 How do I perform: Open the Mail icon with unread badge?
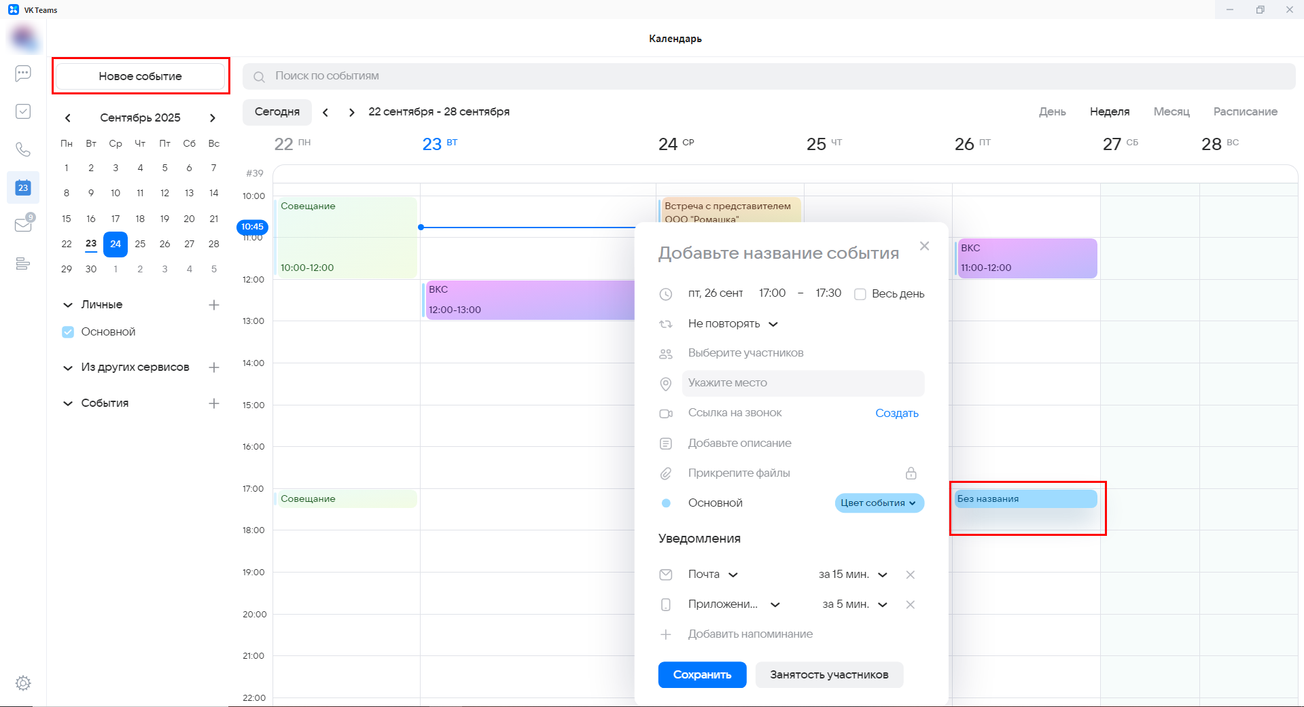[x=23, y=225]
